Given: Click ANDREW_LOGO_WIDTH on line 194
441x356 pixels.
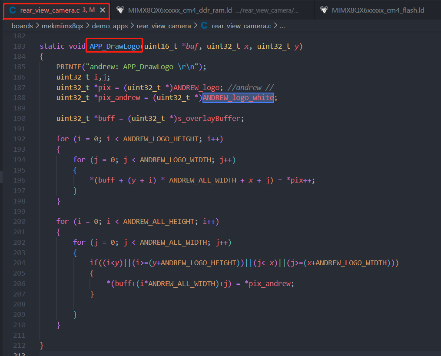Looking at the screenshot, I should tap(176, 160).
